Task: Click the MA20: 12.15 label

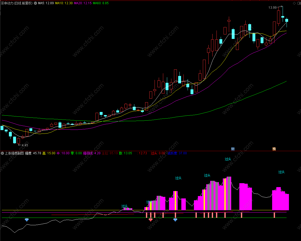Action: point(83,3)
